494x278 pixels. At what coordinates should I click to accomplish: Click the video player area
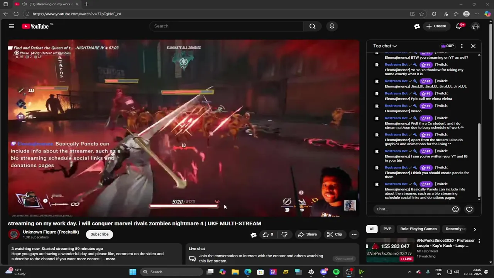[x=184, y=128]
